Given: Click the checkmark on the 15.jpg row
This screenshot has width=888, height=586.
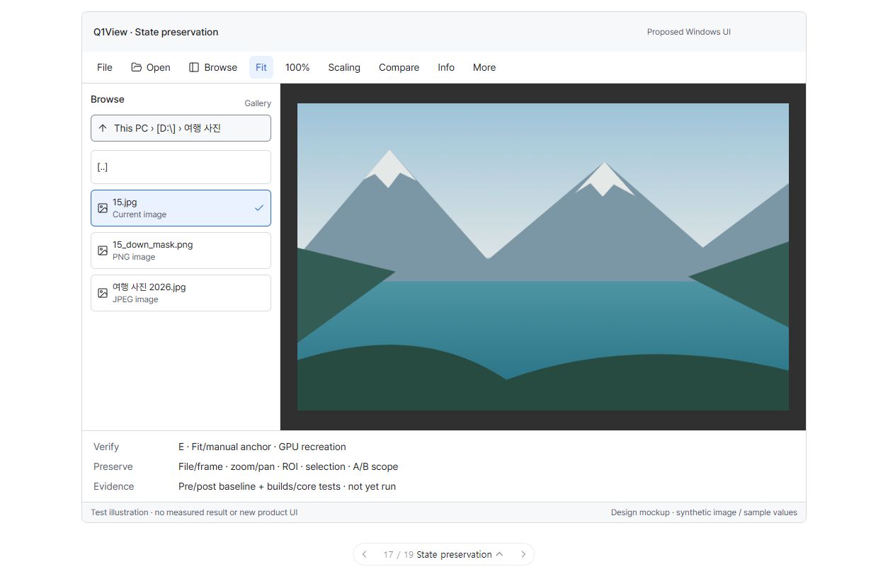Looking at the screenshot, I should coord(259,208).
